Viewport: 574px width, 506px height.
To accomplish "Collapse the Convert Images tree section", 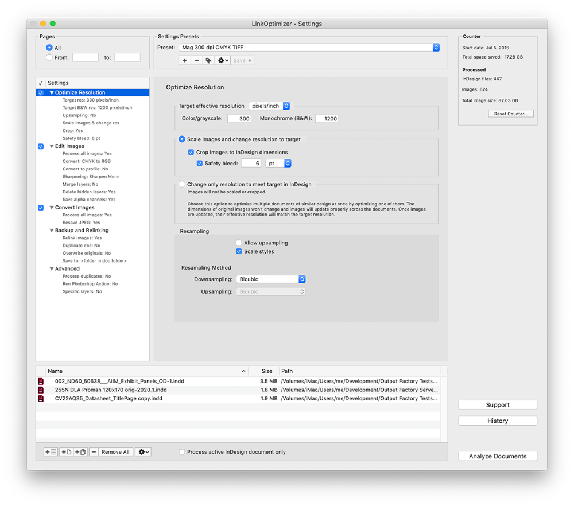I will 52,208.
